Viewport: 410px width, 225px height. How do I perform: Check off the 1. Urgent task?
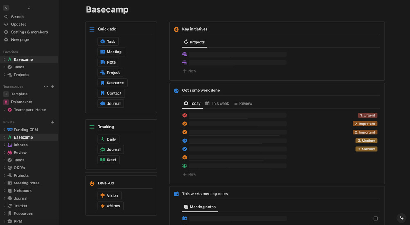coord(184,115)
